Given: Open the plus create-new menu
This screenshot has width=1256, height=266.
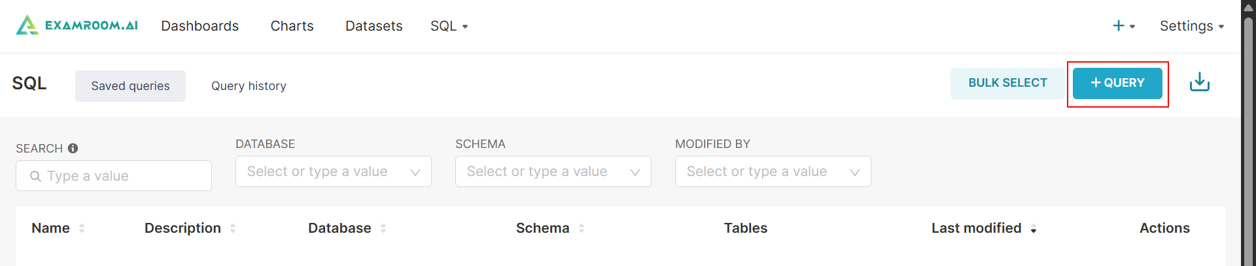Looking at the screenshot, I should pos(1123,26).
